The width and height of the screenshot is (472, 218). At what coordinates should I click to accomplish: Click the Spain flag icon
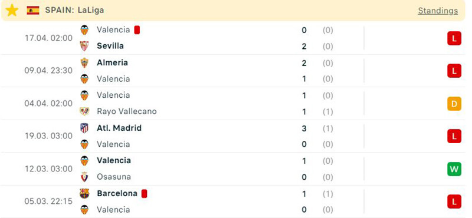coord(33,10)
